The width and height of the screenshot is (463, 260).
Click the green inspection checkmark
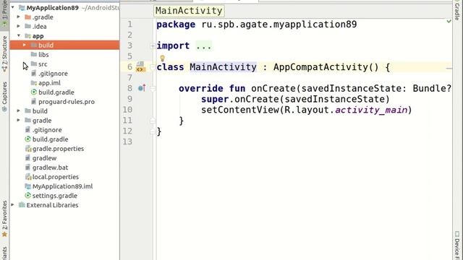pos(449,22)
